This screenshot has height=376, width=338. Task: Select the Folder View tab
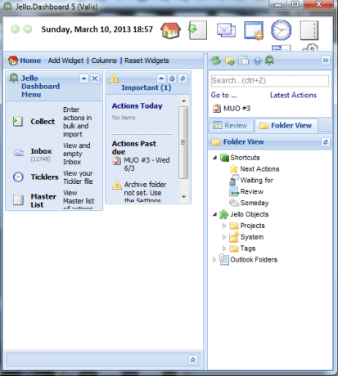point(286,125)
